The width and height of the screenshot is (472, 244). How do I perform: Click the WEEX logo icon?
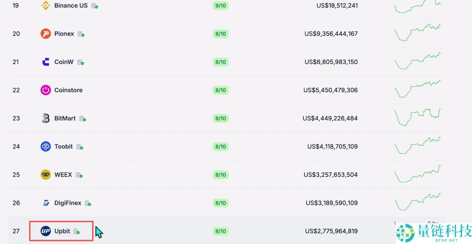click(x=46, y=175)
